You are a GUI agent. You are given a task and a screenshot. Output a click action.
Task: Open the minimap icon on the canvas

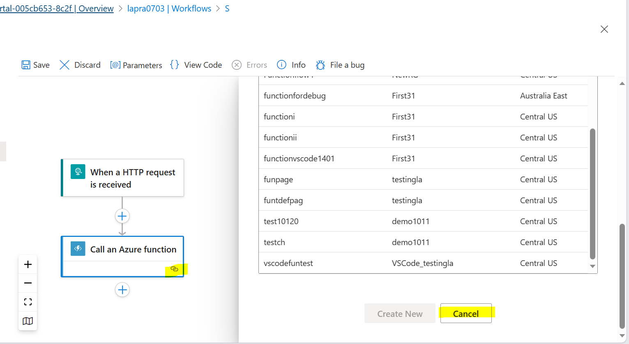click(28, 321)
